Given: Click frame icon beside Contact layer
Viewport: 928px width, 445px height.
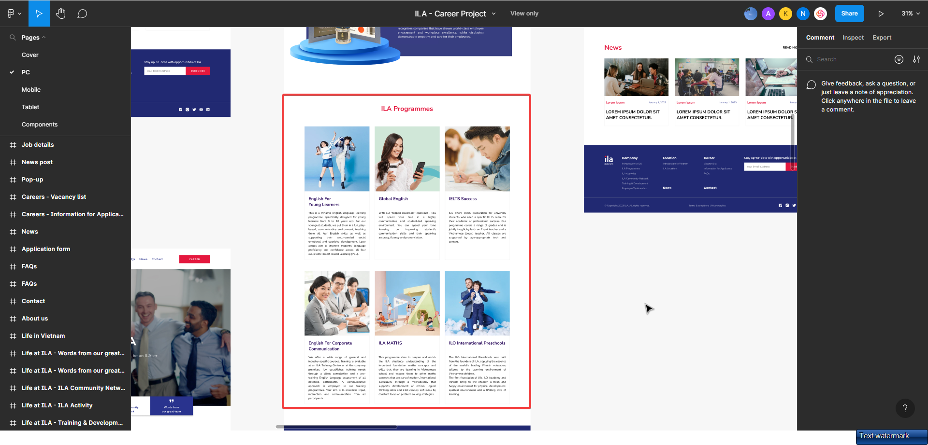Looking at the screenshot, I should [x=13, y=301].
